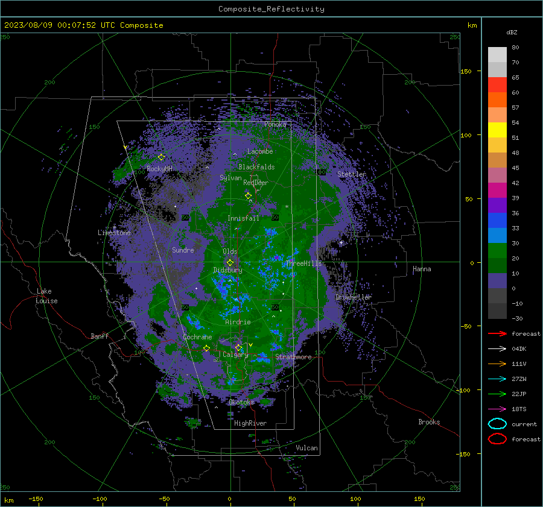Click the dBZ legend heading
Viewport: 543px width, 507px height.
(x=512, y=32)
